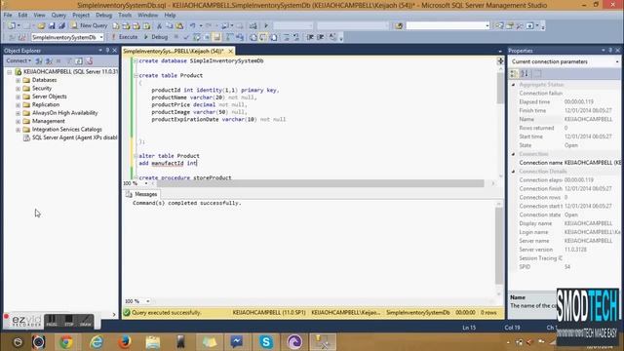This screenshot has width=624, height=351.
Task: Click the Connect Object Explorer icon
Action: [39, 60]
